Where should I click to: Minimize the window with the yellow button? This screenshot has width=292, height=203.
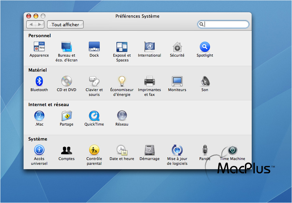pyautogui.click(x=36, y=16)
